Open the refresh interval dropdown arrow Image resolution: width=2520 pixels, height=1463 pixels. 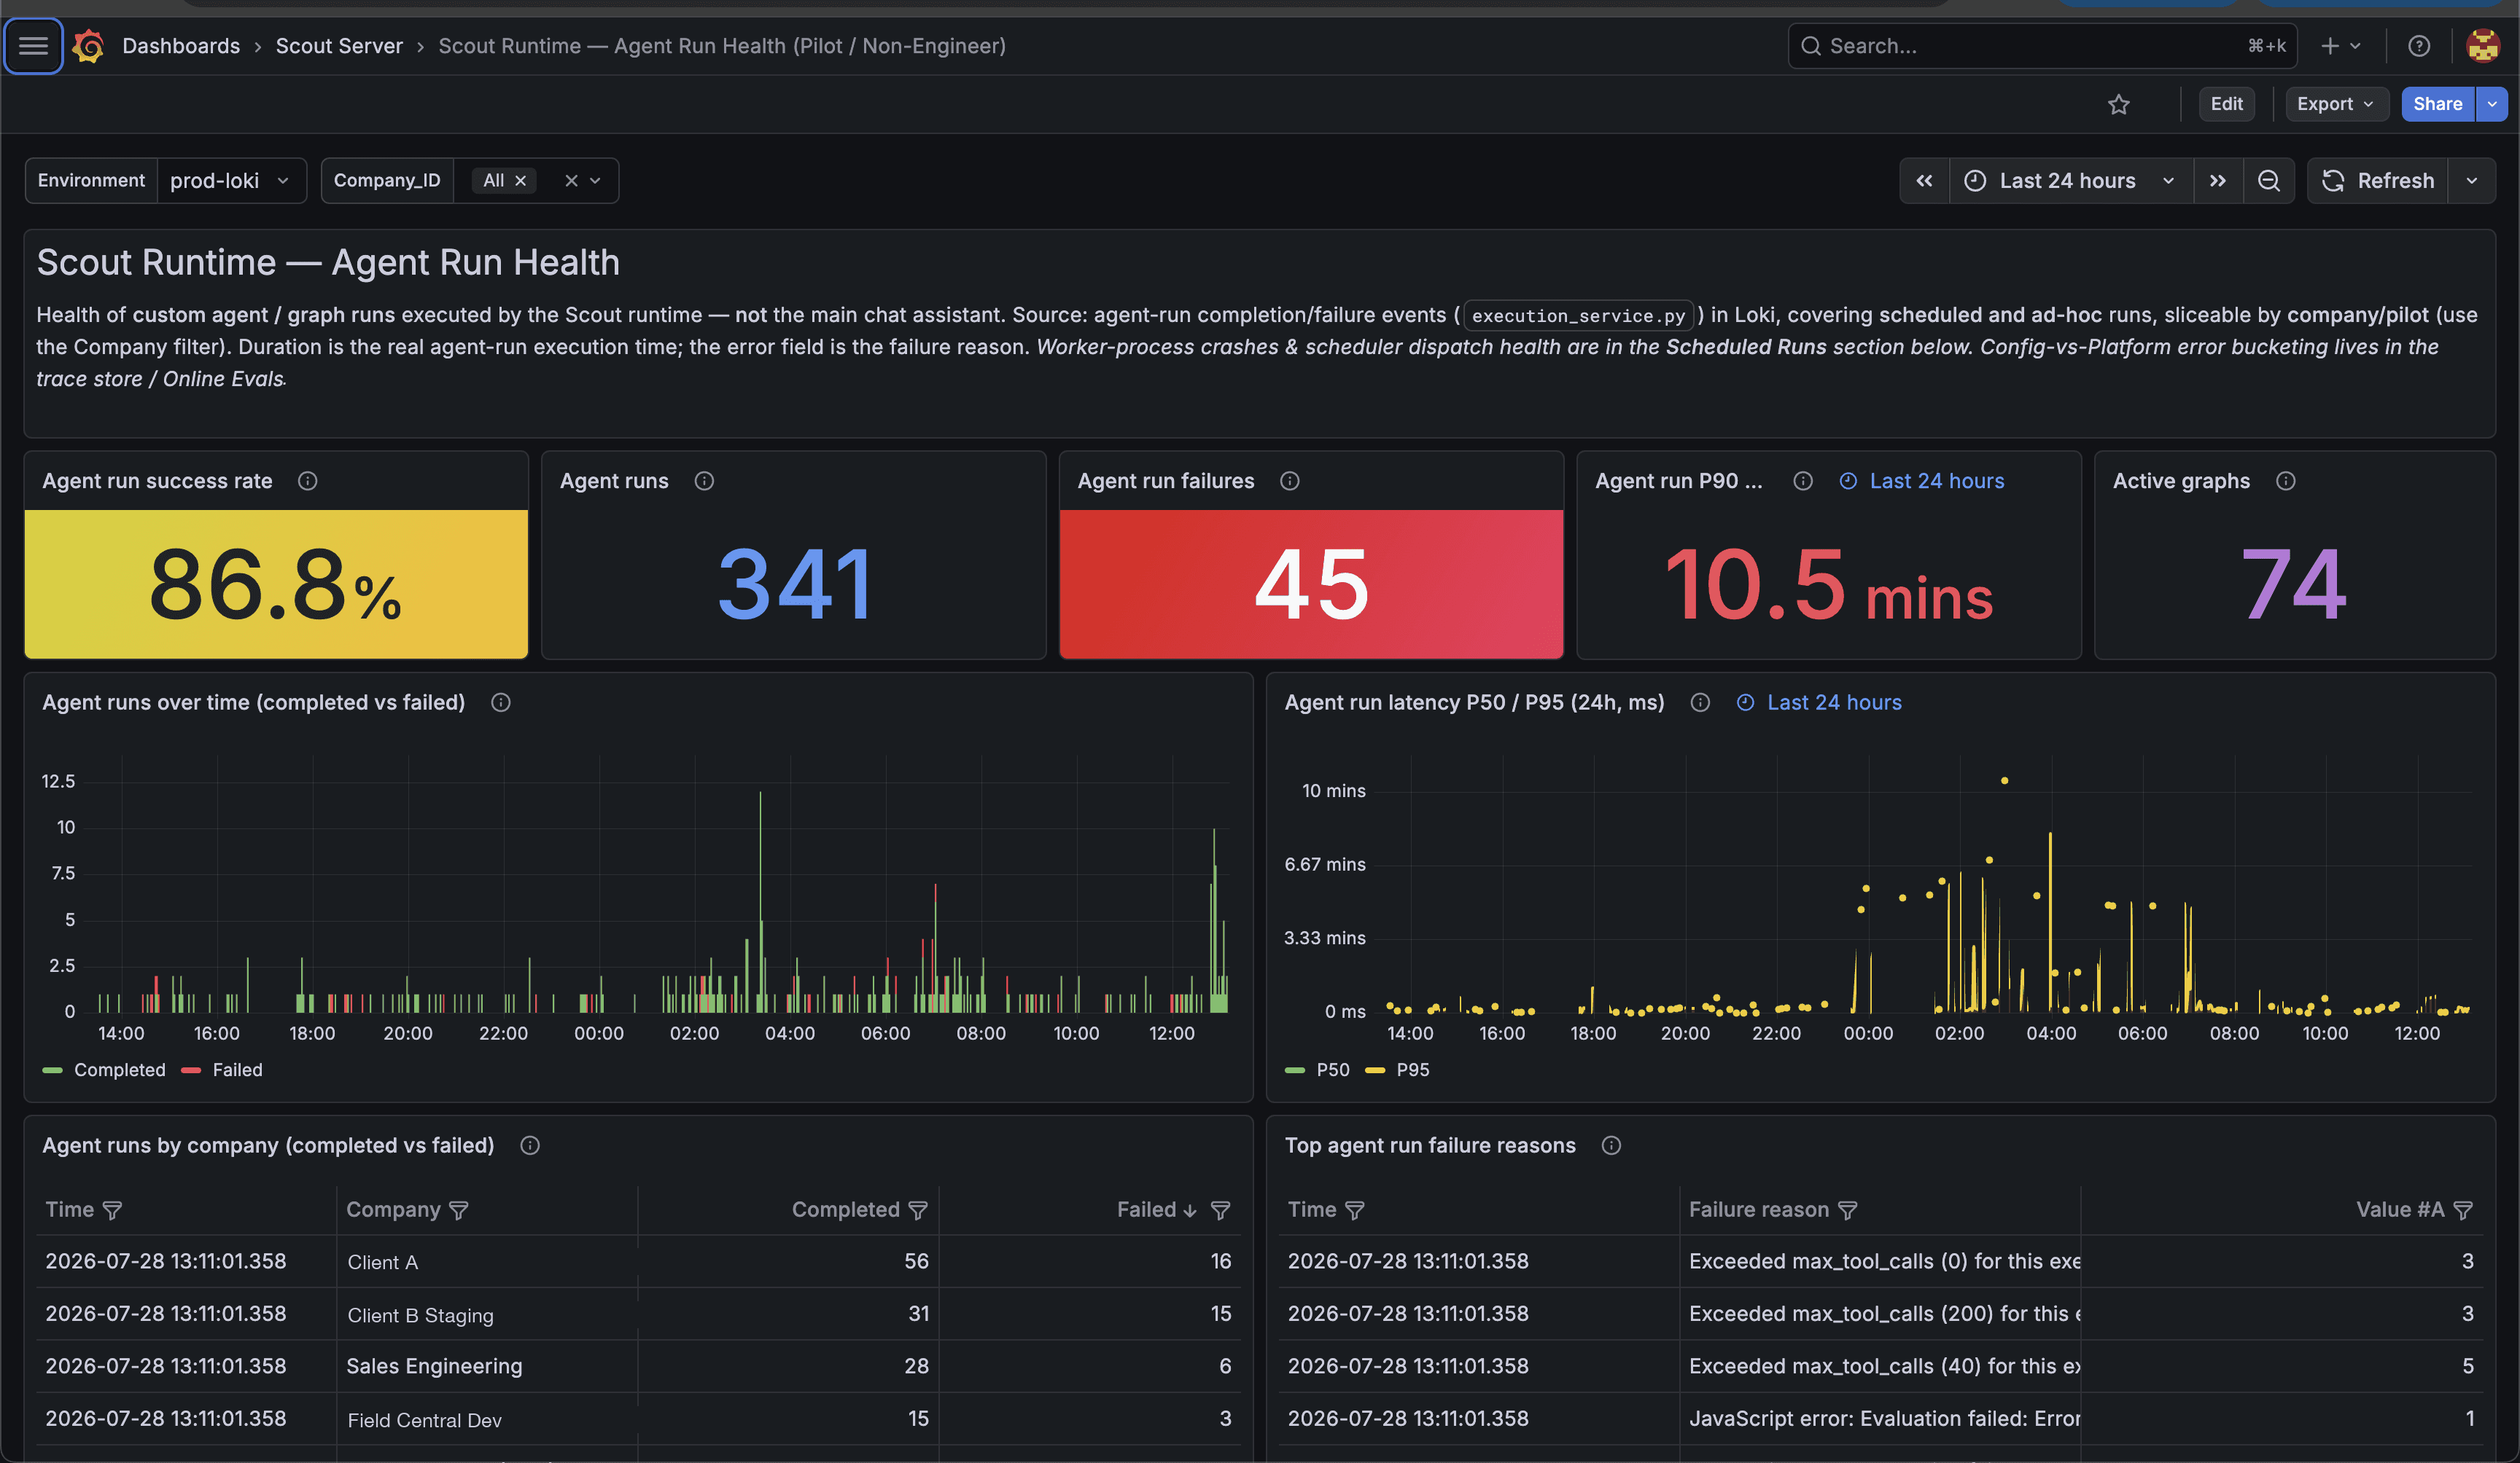point(2471,181)
